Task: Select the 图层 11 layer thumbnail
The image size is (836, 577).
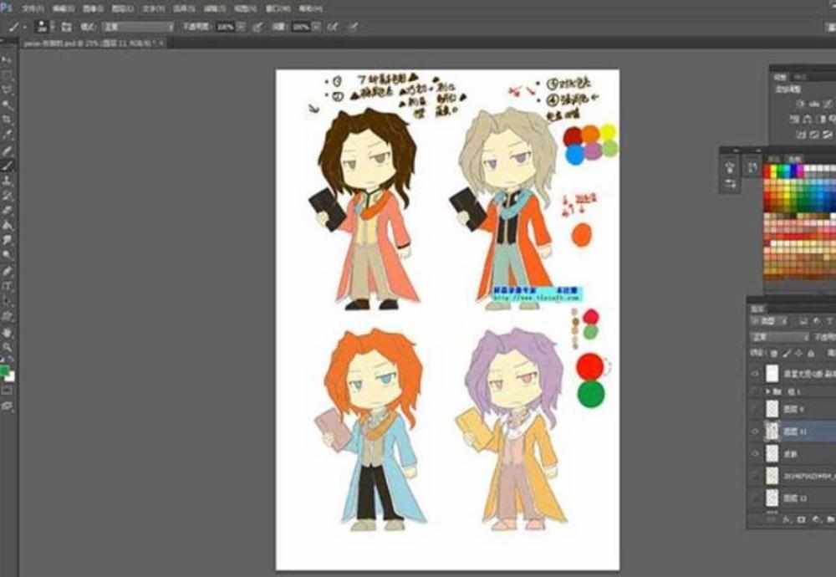Action: (x=772, y=431)
